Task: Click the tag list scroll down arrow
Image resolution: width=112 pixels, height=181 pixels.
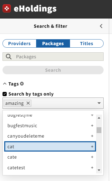Action: point(99,170)
